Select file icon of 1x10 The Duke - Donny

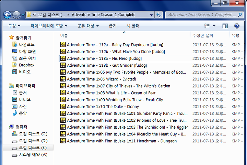coord(63,107)
